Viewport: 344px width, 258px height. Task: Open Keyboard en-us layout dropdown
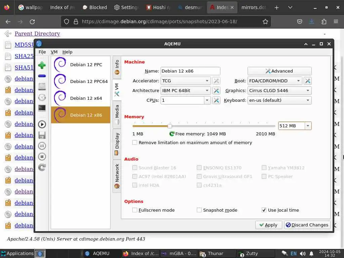point(279,100)
